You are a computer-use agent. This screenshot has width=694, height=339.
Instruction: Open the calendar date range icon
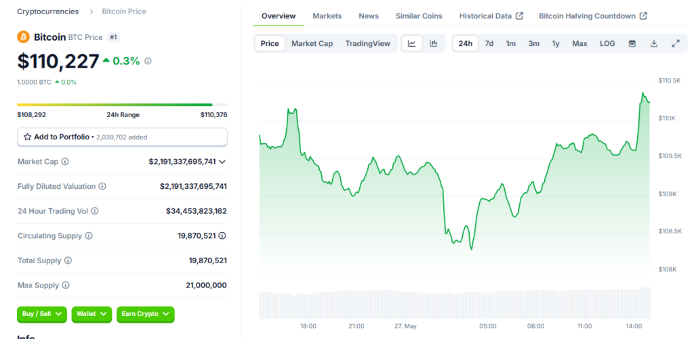coord(632,43)
